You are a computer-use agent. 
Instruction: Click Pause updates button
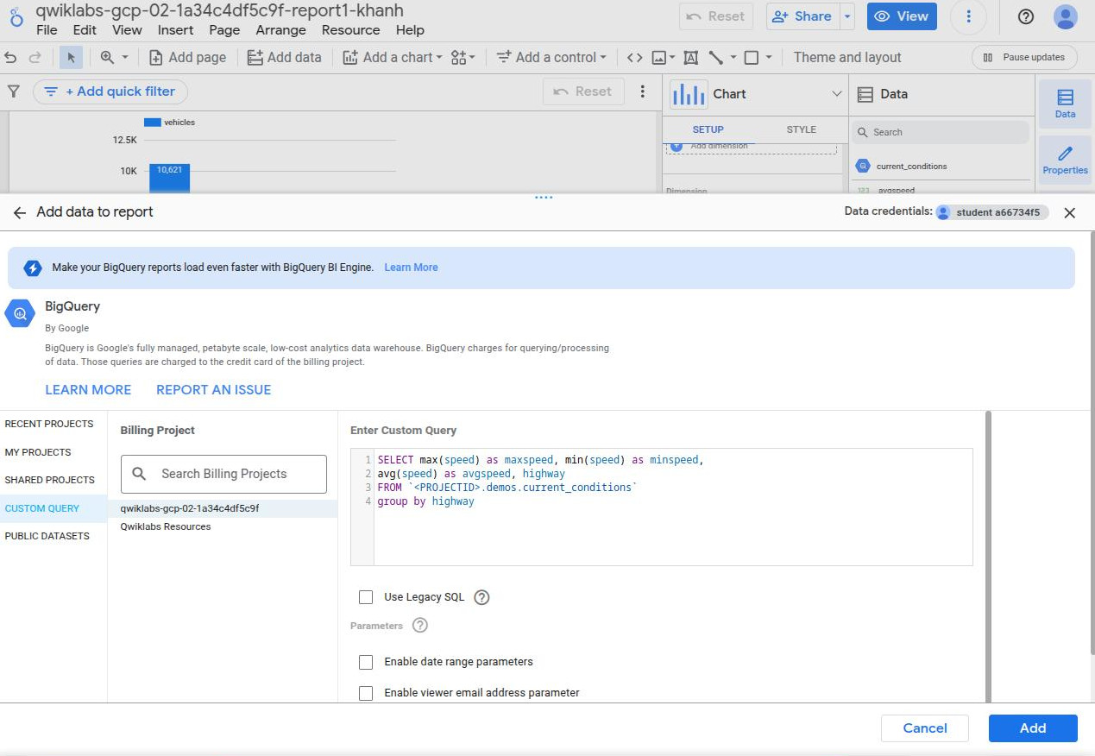(x=1024, y=57)
